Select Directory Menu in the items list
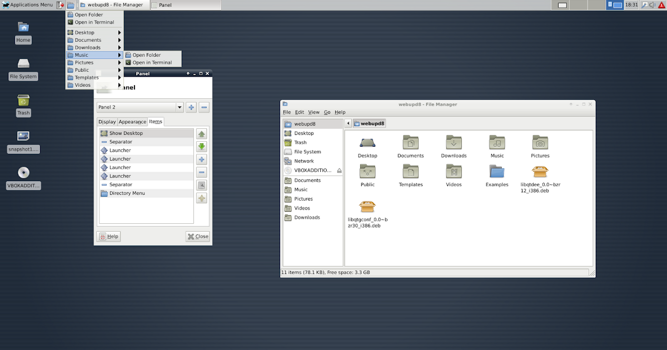This screenshot has width=667, height=350. point(127,193)
